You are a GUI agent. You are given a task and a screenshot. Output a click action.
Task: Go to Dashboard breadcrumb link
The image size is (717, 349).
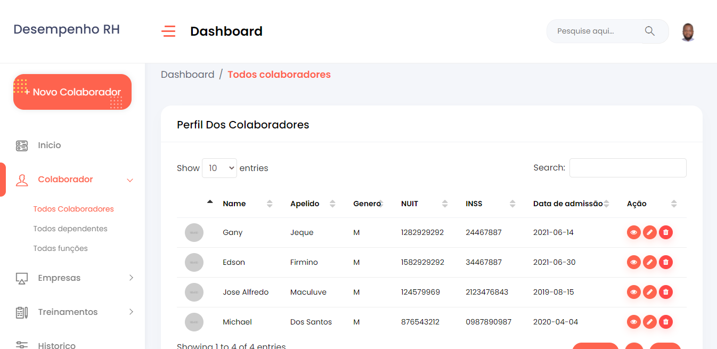pos(188,75)
